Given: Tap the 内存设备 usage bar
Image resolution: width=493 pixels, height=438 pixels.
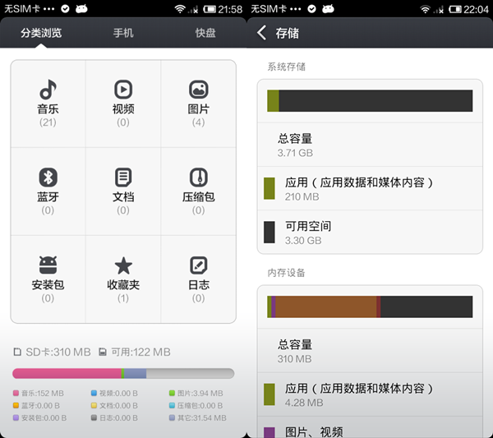Looking at the screenshot, I should pos(370,307).
